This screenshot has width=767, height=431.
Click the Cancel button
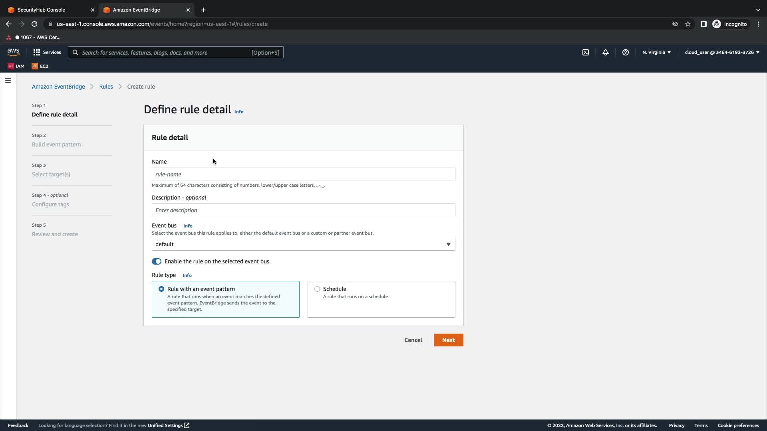413,340
